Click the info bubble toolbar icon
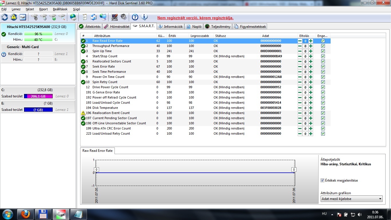Image resolution: width=391 pixels, height=220 pixels. [144, 17]
